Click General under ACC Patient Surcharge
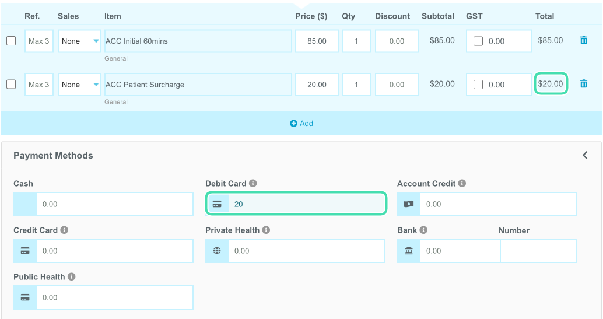603x319 pixels. pos(115,102)
